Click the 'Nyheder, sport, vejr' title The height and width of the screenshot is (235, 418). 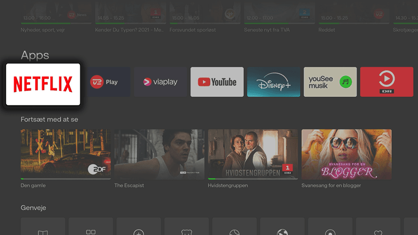[x=43, y=30]
